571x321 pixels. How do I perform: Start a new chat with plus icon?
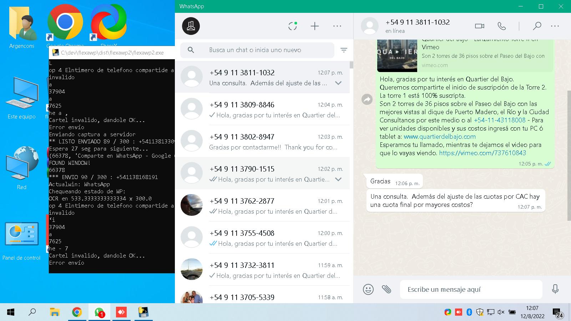[x=315, y=26]
